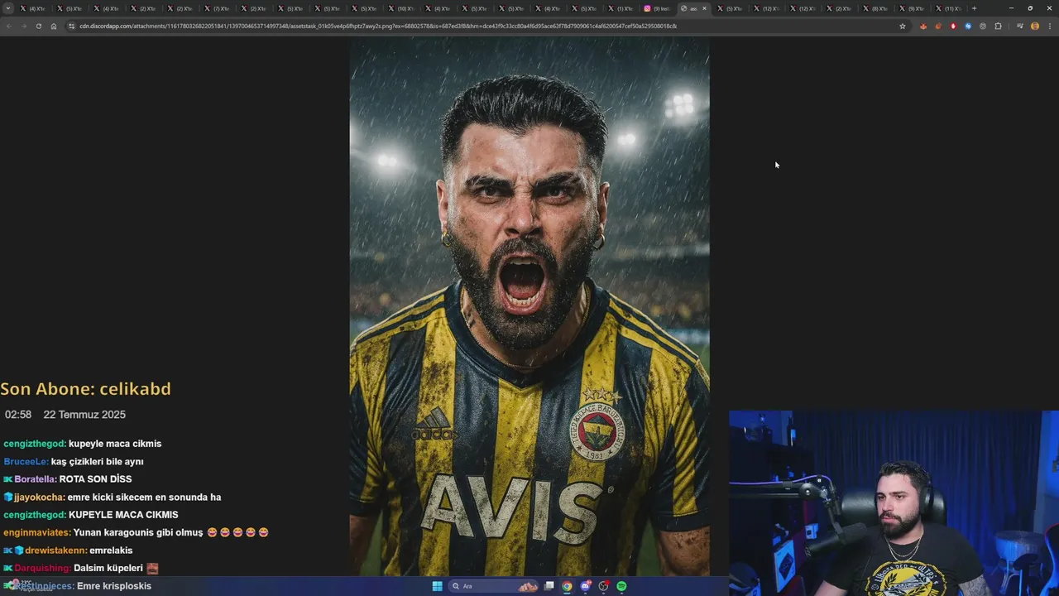Screen dimensions: 1059x596
Task: Click chat username jjayokocha
Action: coord(39,497)
